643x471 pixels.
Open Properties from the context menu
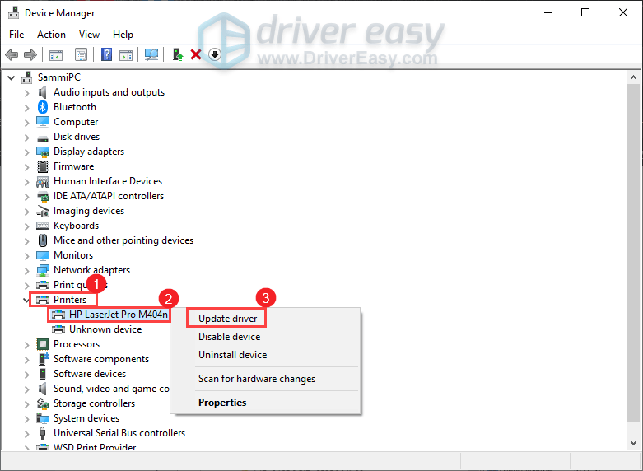click(x=222, y=402)
